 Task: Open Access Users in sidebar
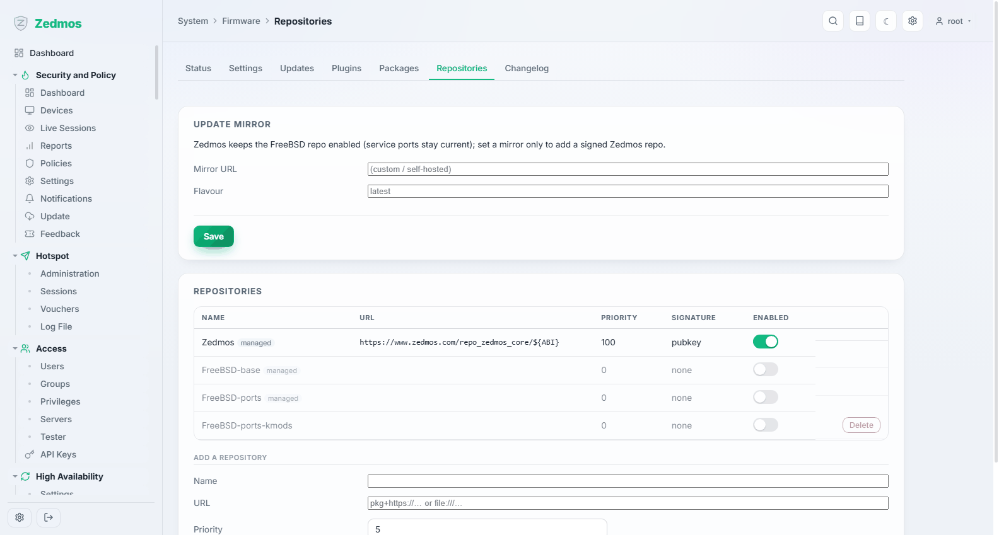coord(52,366)
